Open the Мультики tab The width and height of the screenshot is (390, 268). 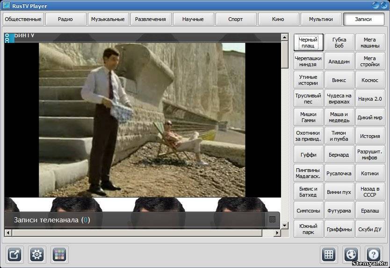tap(321, 19)
